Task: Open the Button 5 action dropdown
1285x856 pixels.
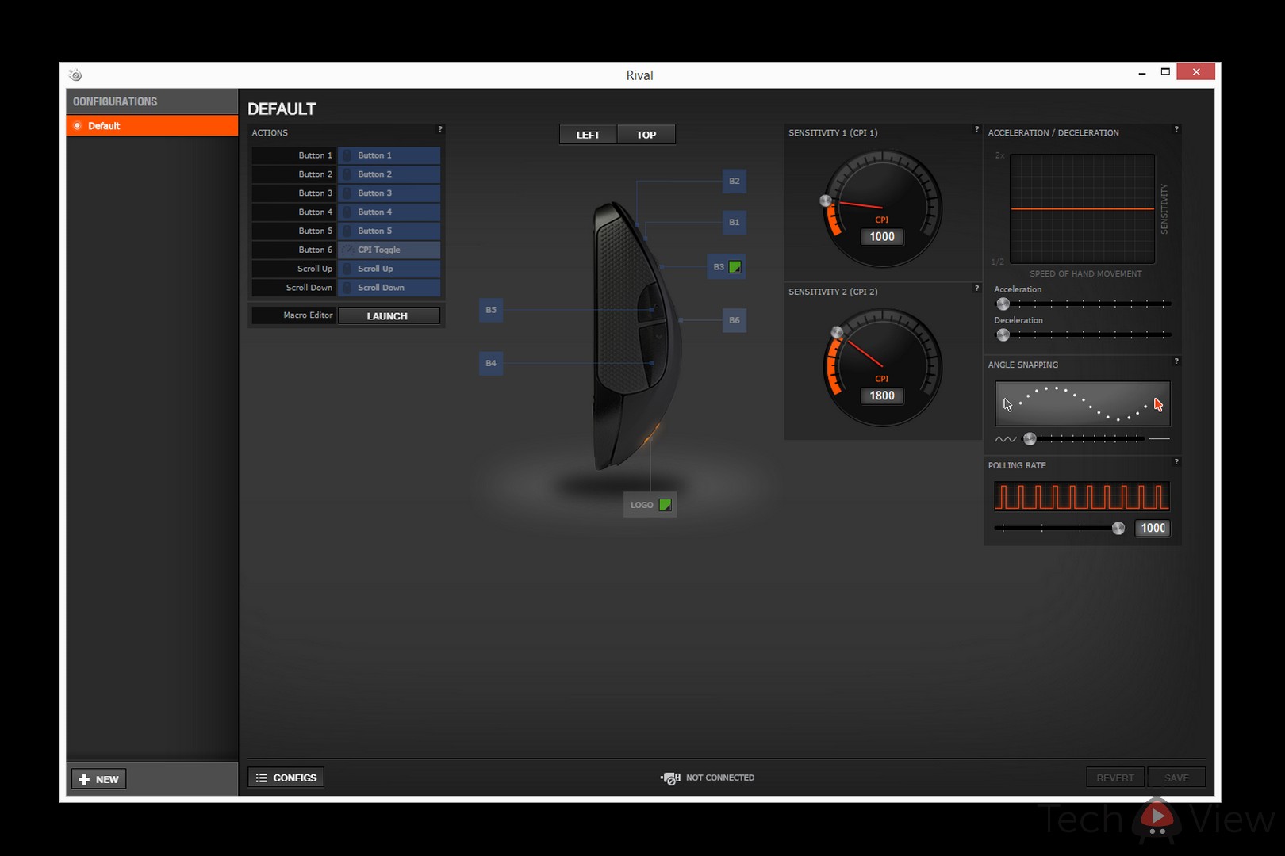Action: click(x=389, y=231)
